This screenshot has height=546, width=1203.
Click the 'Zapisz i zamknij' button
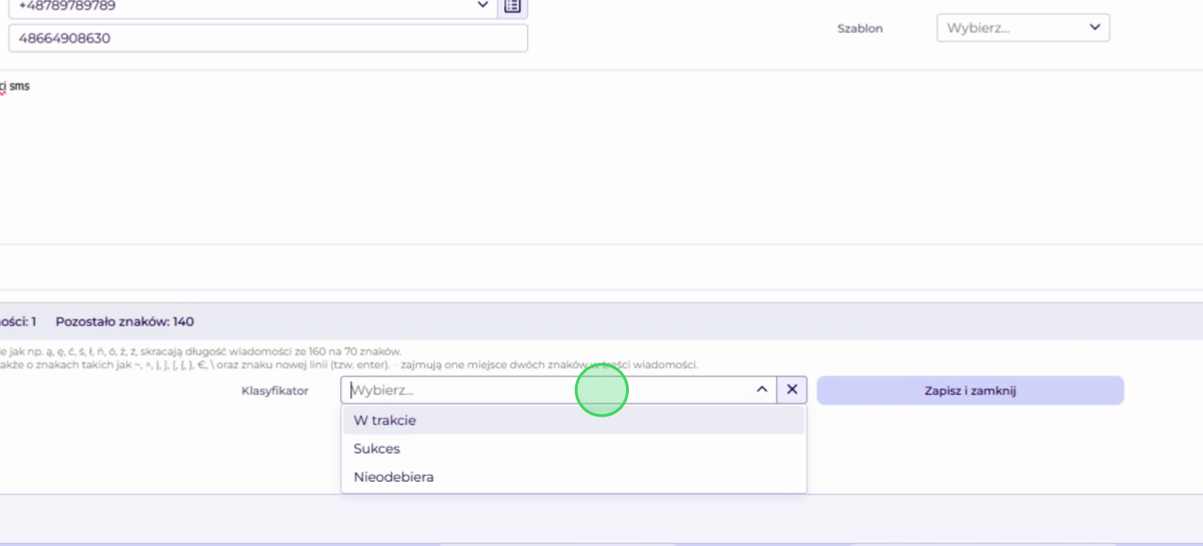point(970,390)
